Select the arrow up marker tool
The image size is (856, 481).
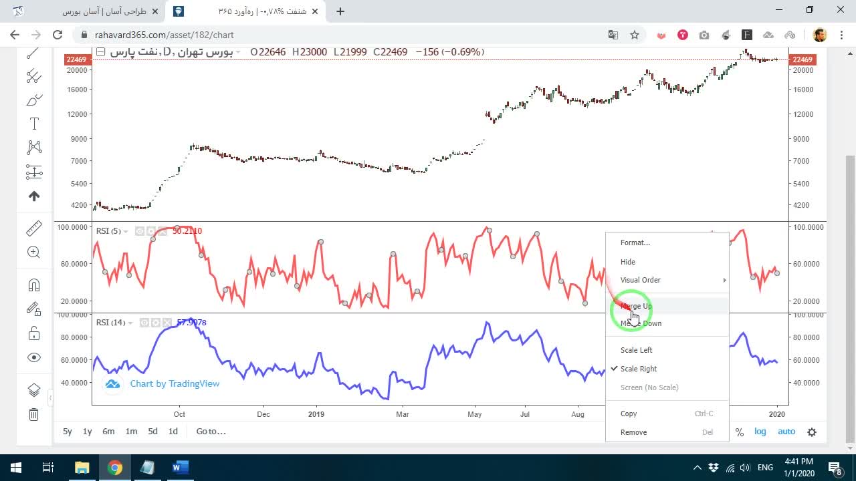33,196
